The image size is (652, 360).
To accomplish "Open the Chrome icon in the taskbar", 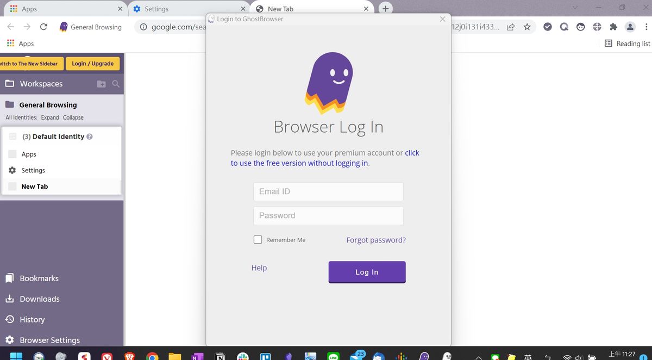I will [153, 356].
